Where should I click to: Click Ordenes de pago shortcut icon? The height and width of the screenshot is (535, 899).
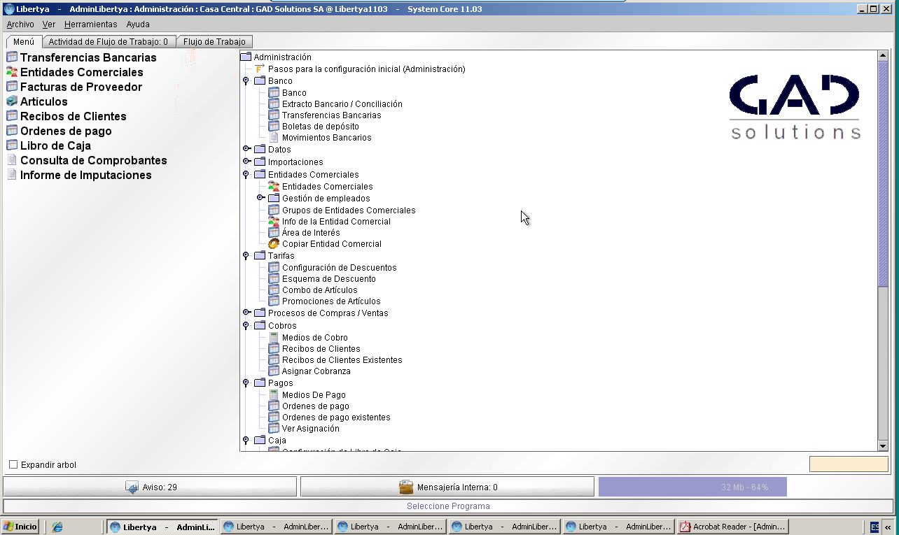click(11, 131)
